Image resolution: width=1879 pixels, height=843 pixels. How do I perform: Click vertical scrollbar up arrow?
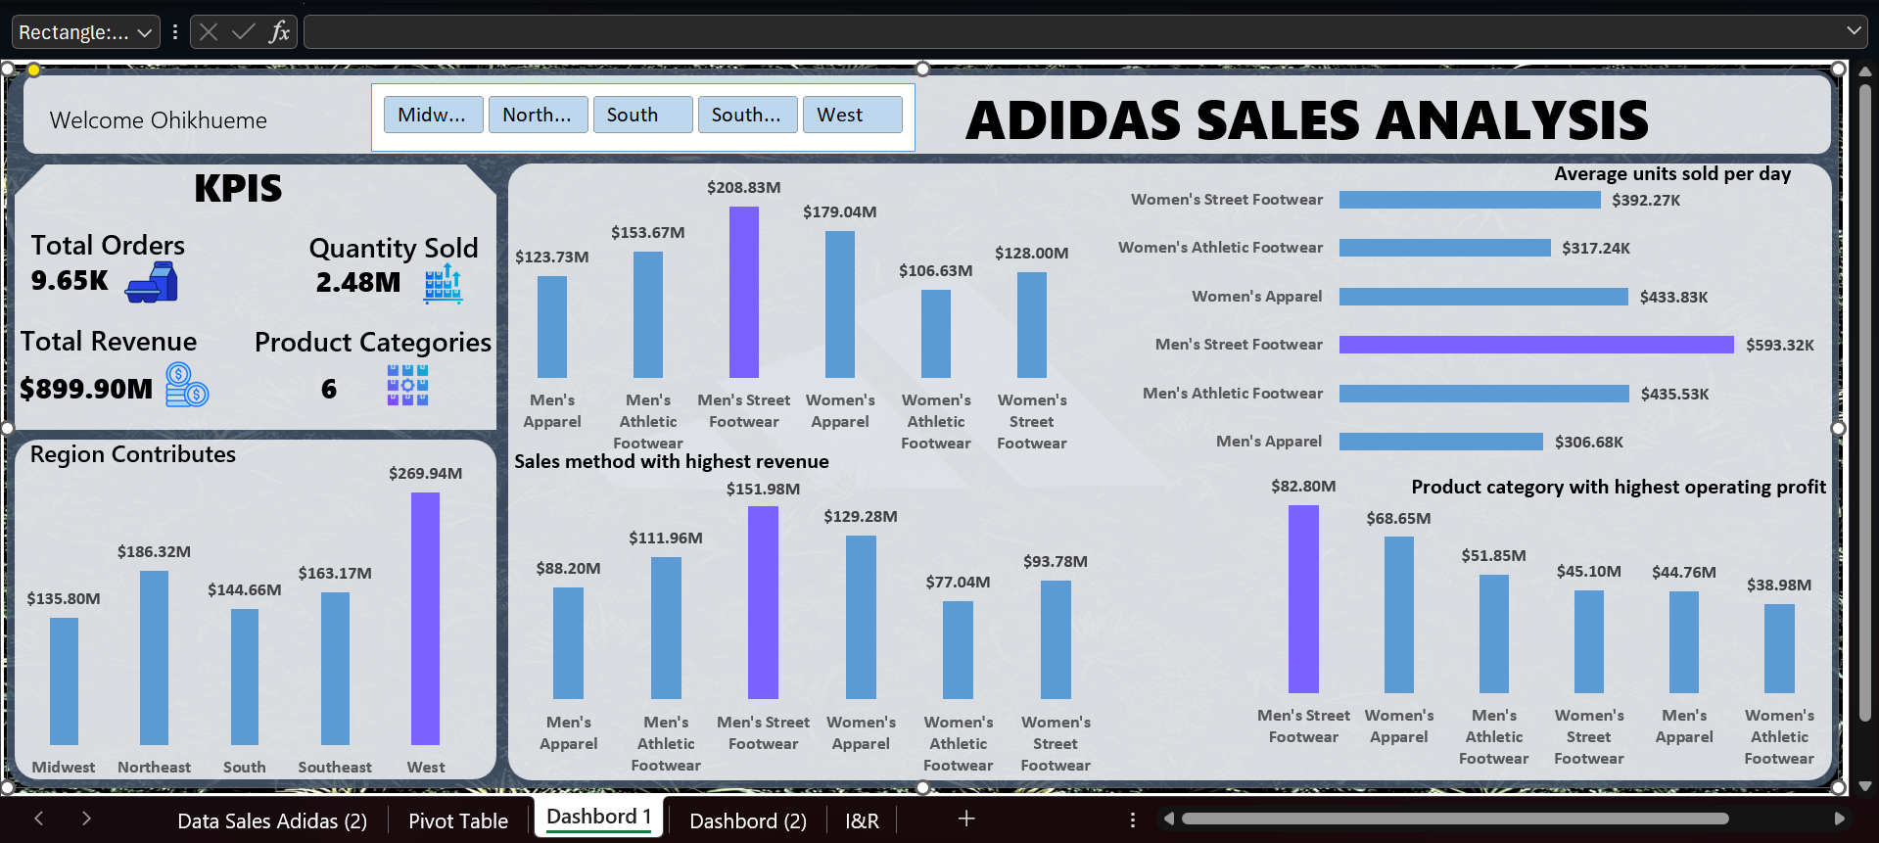[x=1865, y=70]
